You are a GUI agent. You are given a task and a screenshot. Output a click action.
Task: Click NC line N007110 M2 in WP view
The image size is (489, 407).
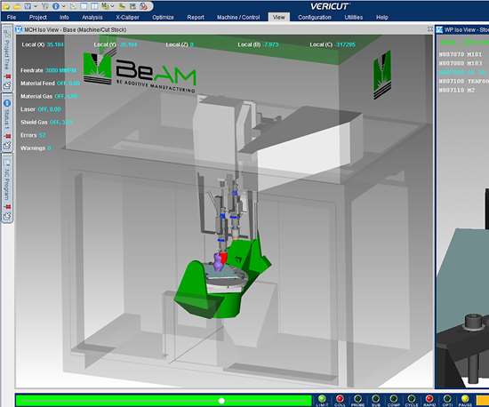tap(457, 90)
